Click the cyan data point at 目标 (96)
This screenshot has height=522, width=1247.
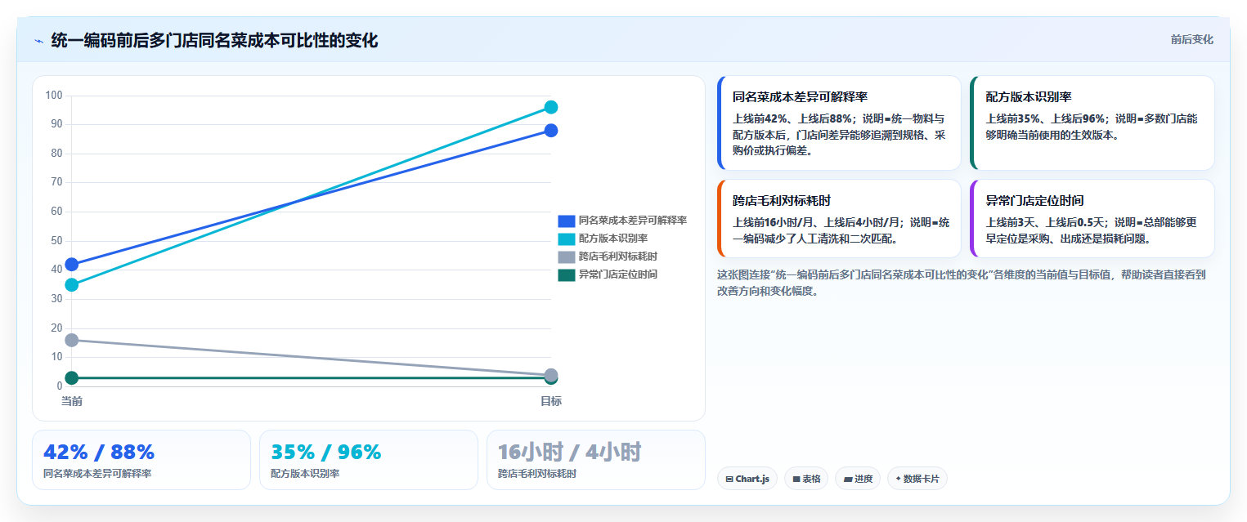551,107
